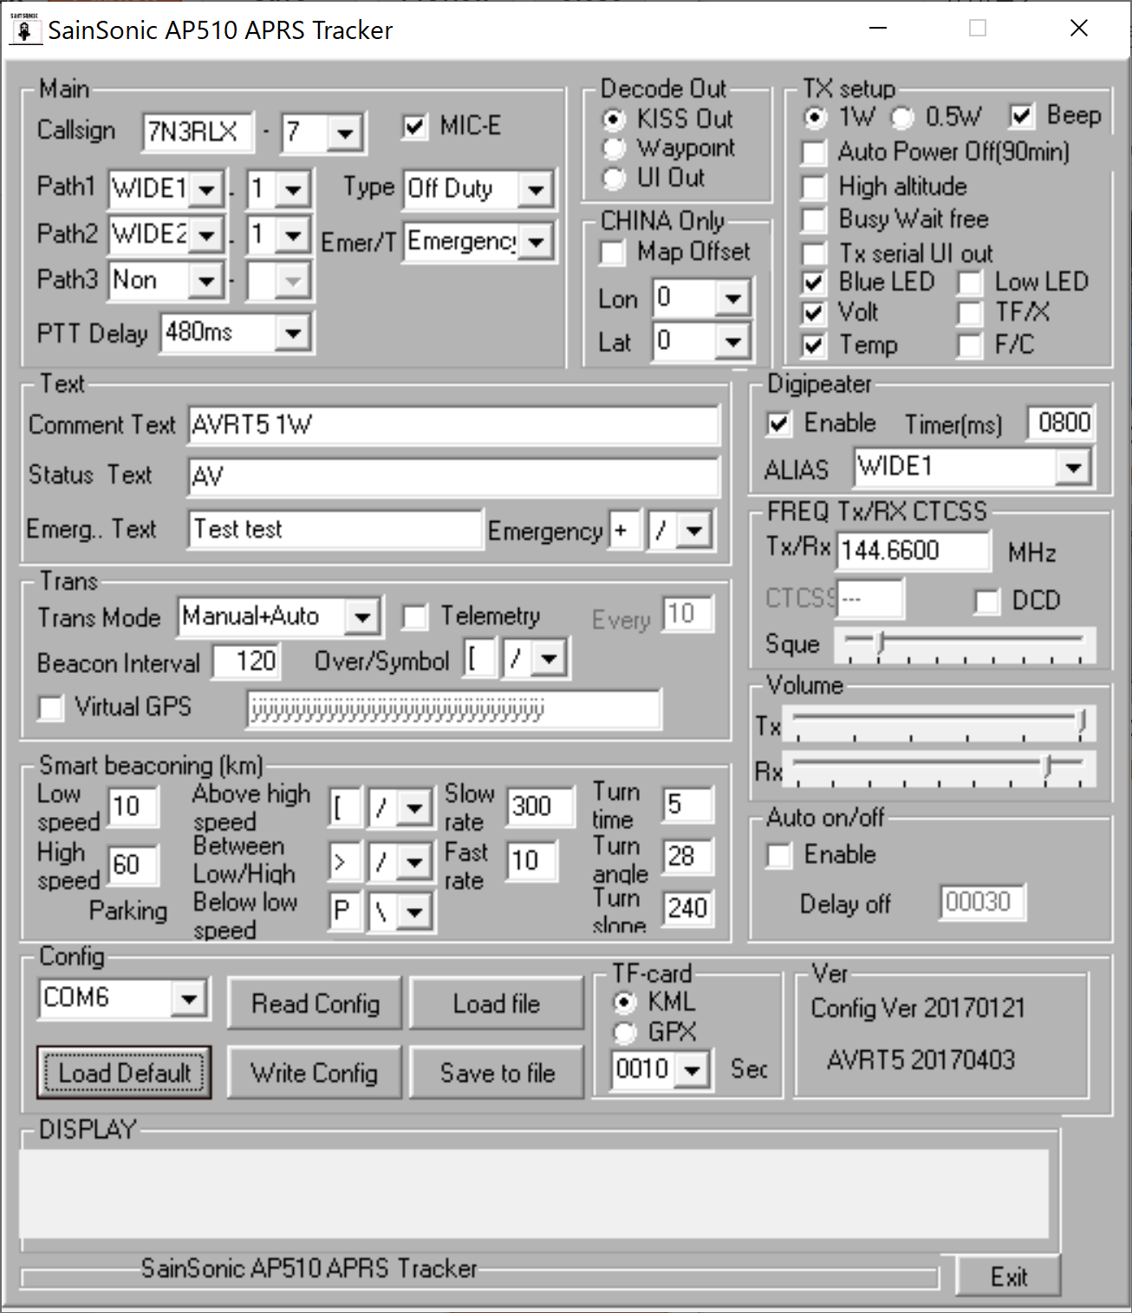Enable the Low LED checkbox

970,282
